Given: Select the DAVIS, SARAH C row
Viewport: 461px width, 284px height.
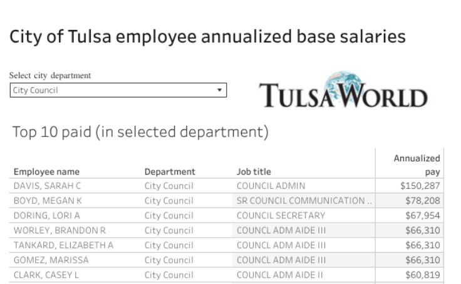Looking at the screenshot, I should click(47, 186).
